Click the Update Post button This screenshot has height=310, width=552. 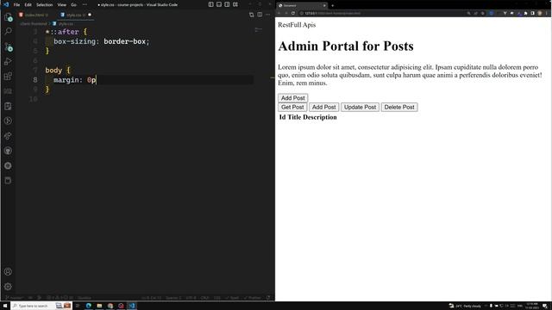(360, 107)
